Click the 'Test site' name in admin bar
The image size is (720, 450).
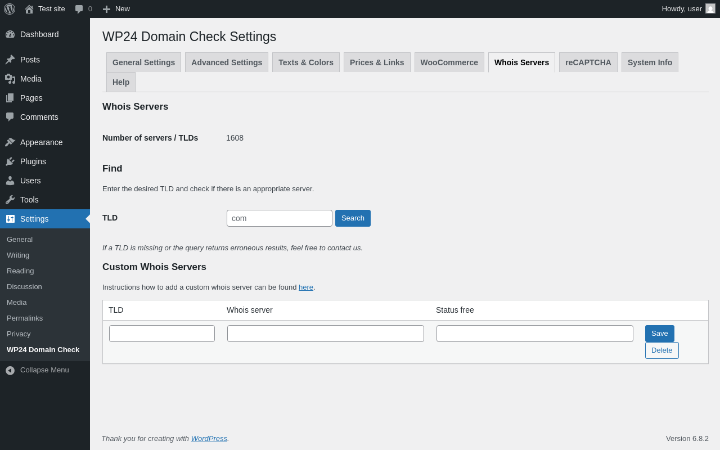coord(52,9)
